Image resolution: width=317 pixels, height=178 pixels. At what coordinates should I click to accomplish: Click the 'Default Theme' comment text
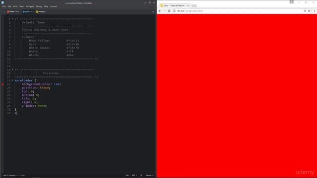pos(33,22)
